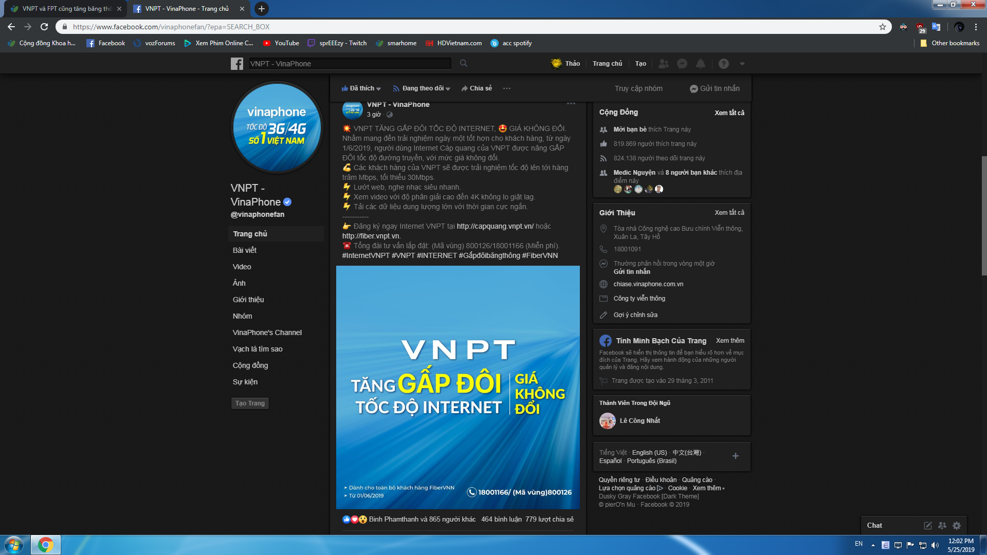Click Xem tất cả in Giới Thiệu
Screen dimensions: 987x555
[x=729, y=212]
